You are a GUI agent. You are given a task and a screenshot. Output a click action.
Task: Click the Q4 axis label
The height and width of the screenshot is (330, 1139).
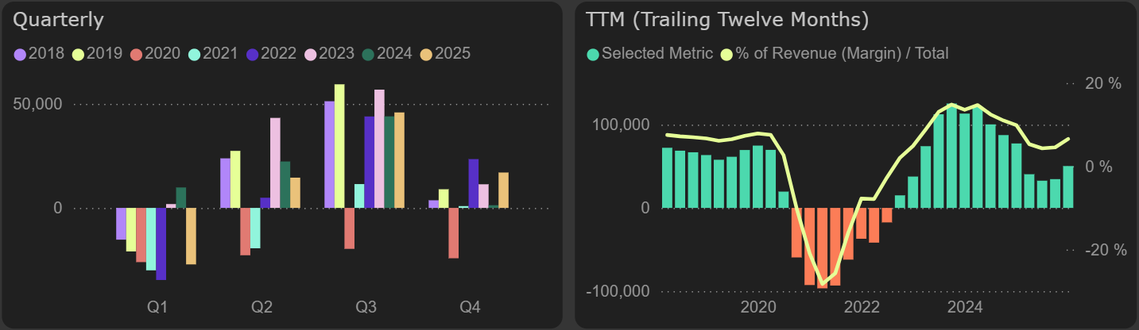click(x=470, y=307)
